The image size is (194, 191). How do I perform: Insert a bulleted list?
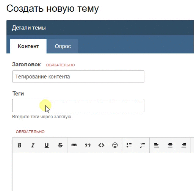129,145
